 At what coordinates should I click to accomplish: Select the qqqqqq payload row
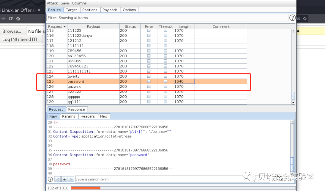click(x=147, y=97)
